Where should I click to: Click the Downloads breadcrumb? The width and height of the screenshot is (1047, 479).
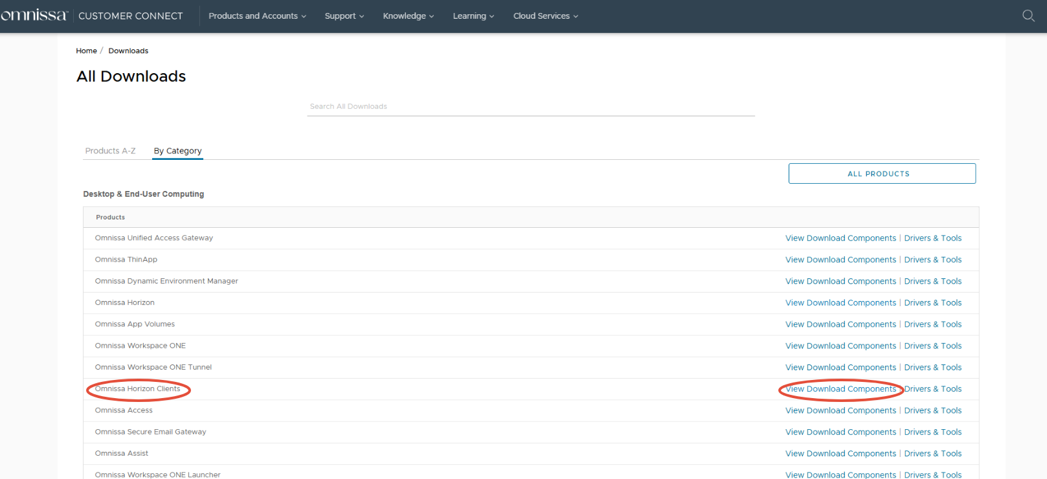click(128, 50)
